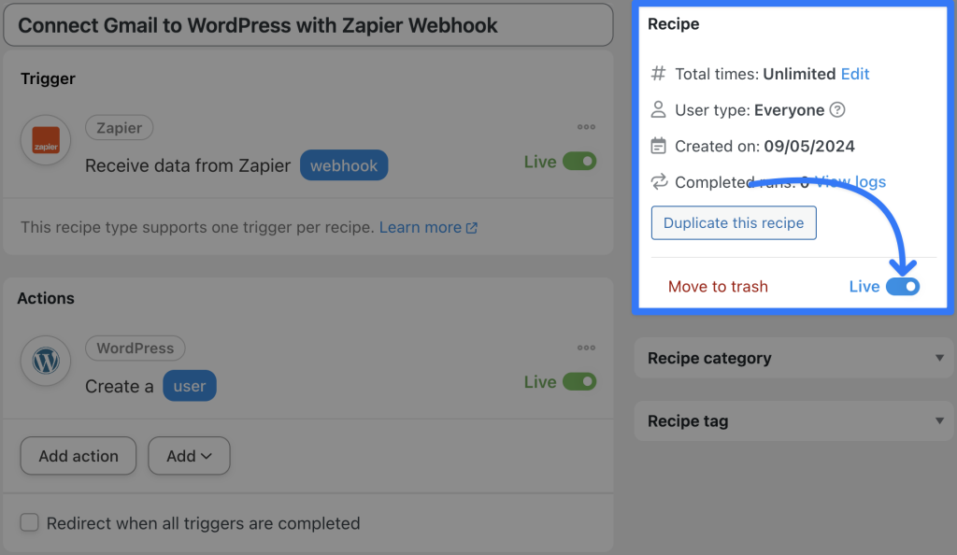
Task: Click Duplicate this recipe
Action: tap(733, 222)
